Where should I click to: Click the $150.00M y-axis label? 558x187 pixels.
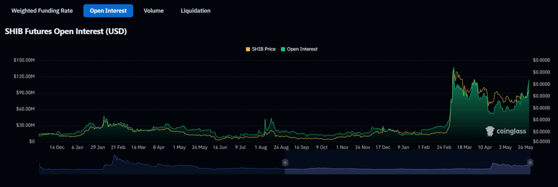[x=24, y=60]
